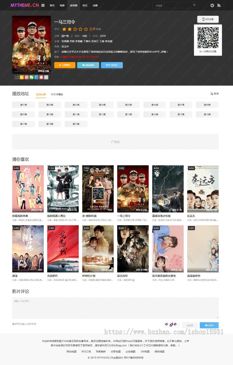Viewport: 233px width, 365px height.
Task: Share to WeChat via green icon
Action: pos(31,77)
